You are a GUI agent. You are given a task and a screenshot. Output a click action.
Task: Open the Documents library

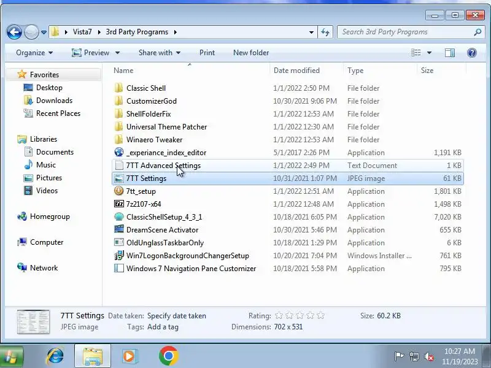tap(55, 151)
